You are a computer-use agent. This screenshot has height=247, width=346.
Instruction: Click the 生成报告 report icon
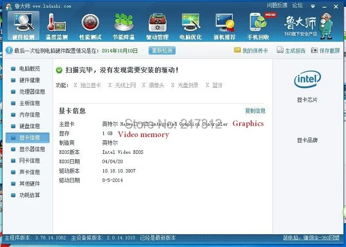[x=280, y=50]
